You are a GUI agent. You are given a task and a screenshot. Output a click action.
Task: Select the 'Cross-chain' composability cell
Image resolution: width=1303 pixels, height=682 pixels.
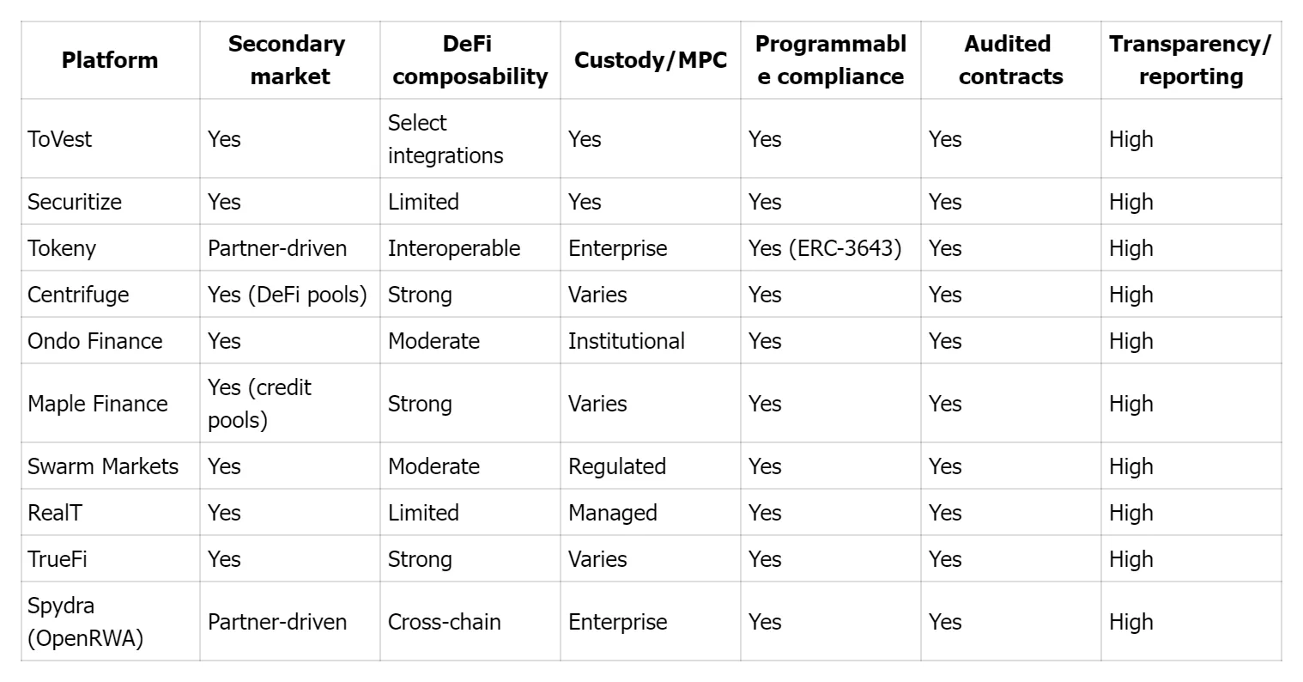444,622
